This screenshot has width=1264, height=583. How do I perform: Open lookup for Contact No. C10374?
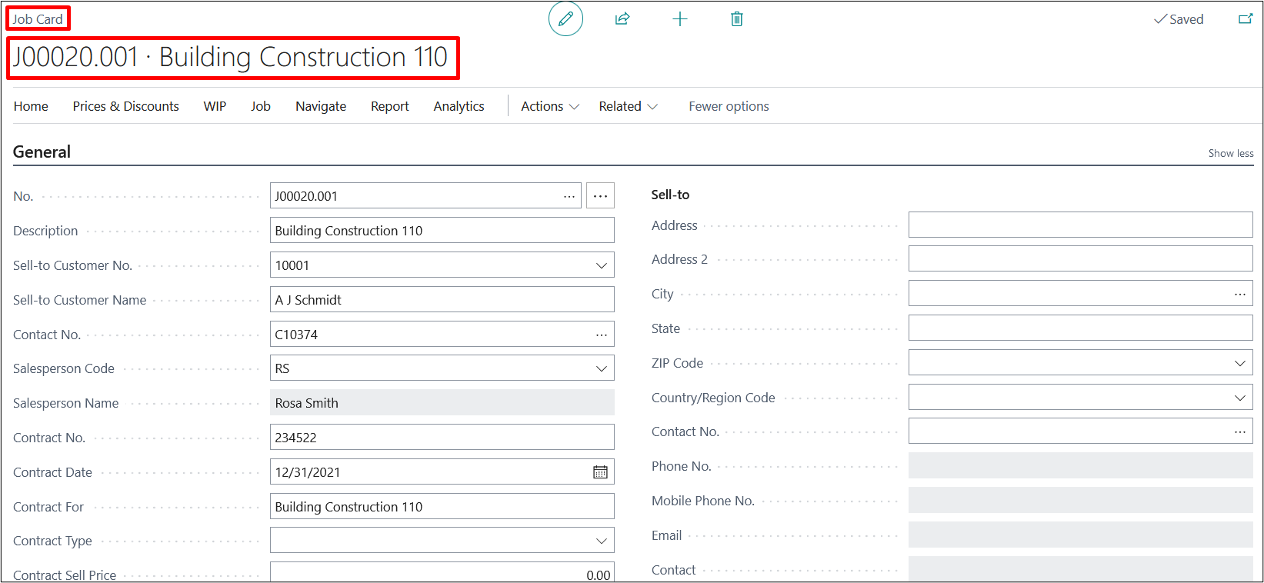601,335
